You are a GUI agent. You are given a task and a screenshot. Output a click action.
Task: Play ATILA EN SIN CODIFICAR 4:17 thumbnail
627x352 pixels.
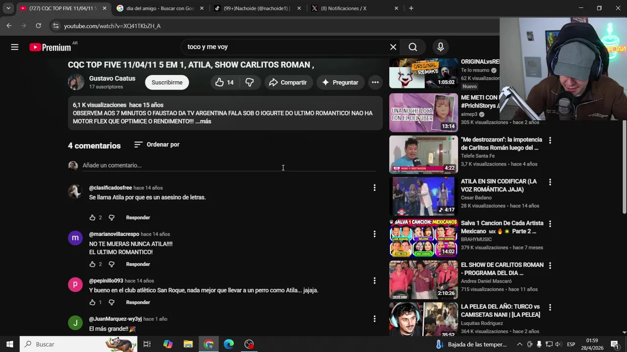click(x=424, y=196)
